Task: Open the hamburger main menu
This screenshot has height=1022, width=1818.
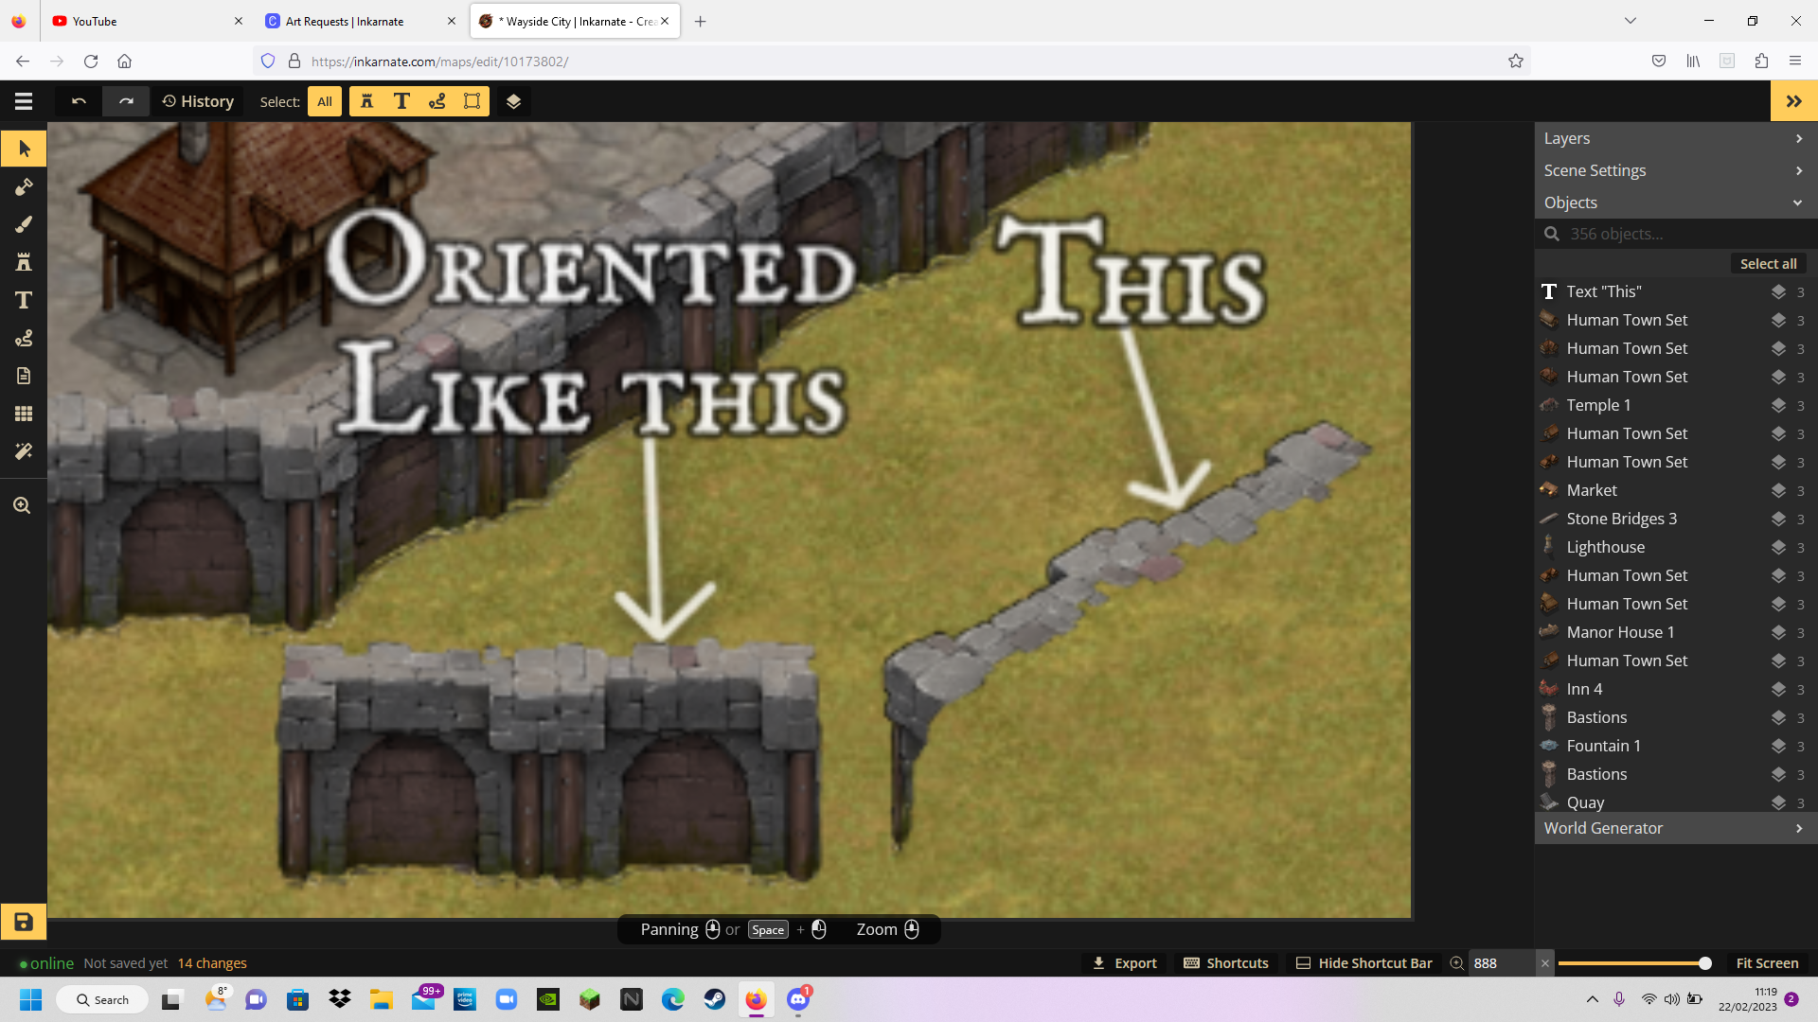Action: [x=24, y=101]
